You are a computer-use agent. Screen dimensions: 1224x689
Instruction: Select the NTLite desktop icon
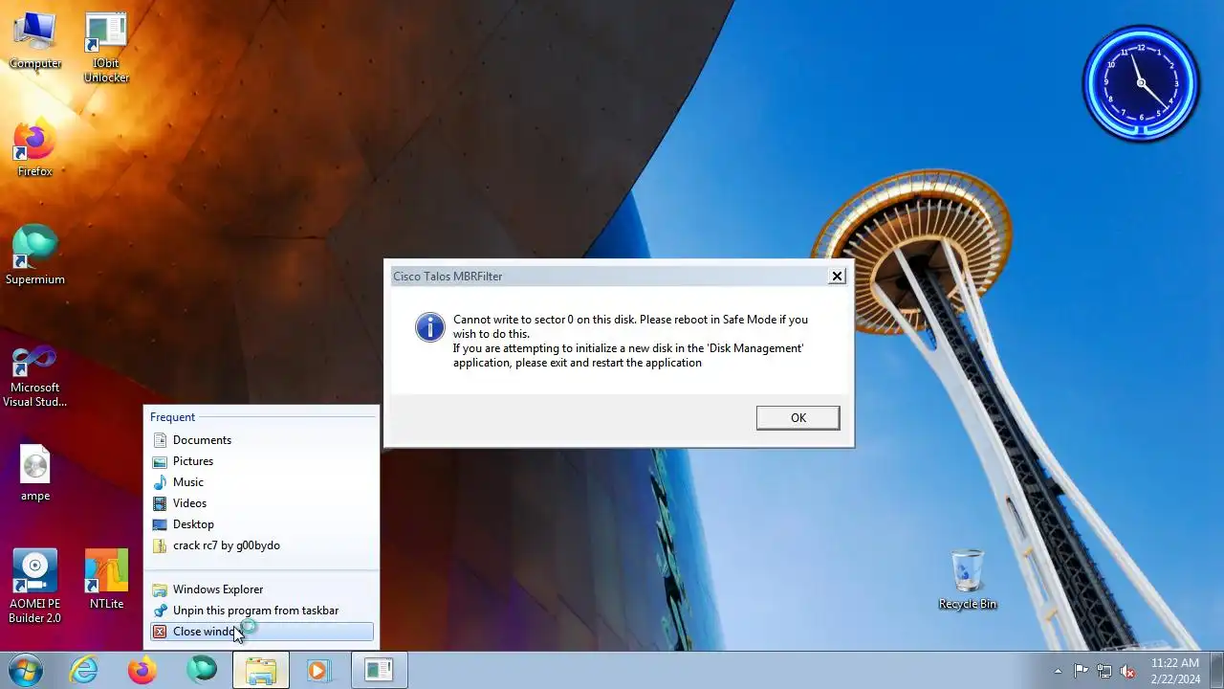point(106,579)
